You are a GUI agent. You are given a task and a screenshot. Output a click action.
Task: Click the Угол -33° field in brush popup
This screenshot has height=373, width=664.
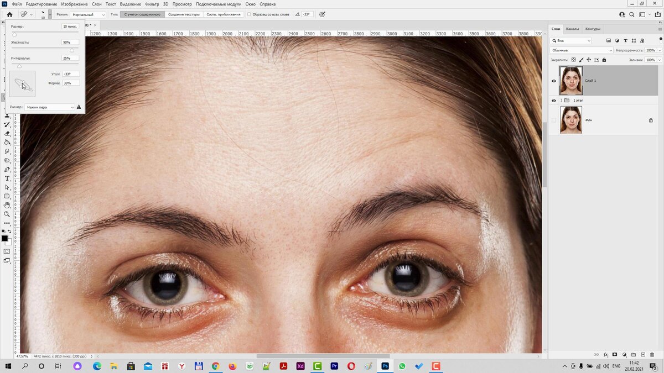pos(70,74)
